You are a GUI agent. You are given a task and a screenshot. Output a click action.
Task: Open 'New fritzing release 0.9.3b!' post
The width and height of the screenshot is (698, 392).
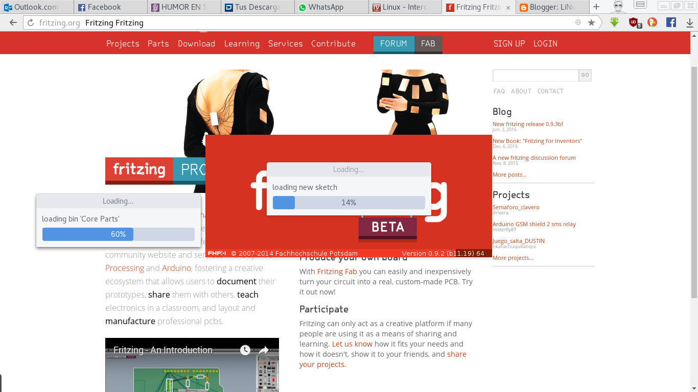(528, 124)
